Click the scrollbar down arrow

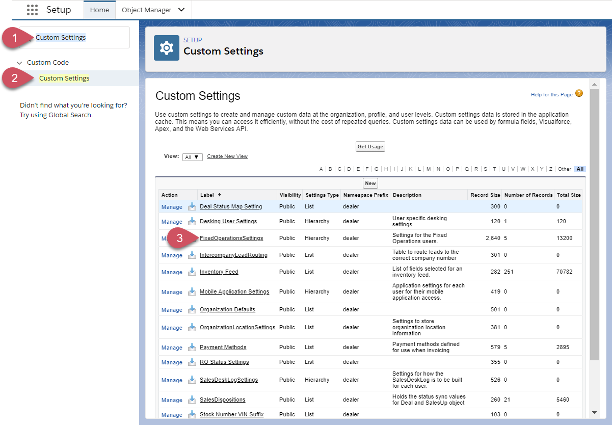pyautogui.click(x=595, y=412)
